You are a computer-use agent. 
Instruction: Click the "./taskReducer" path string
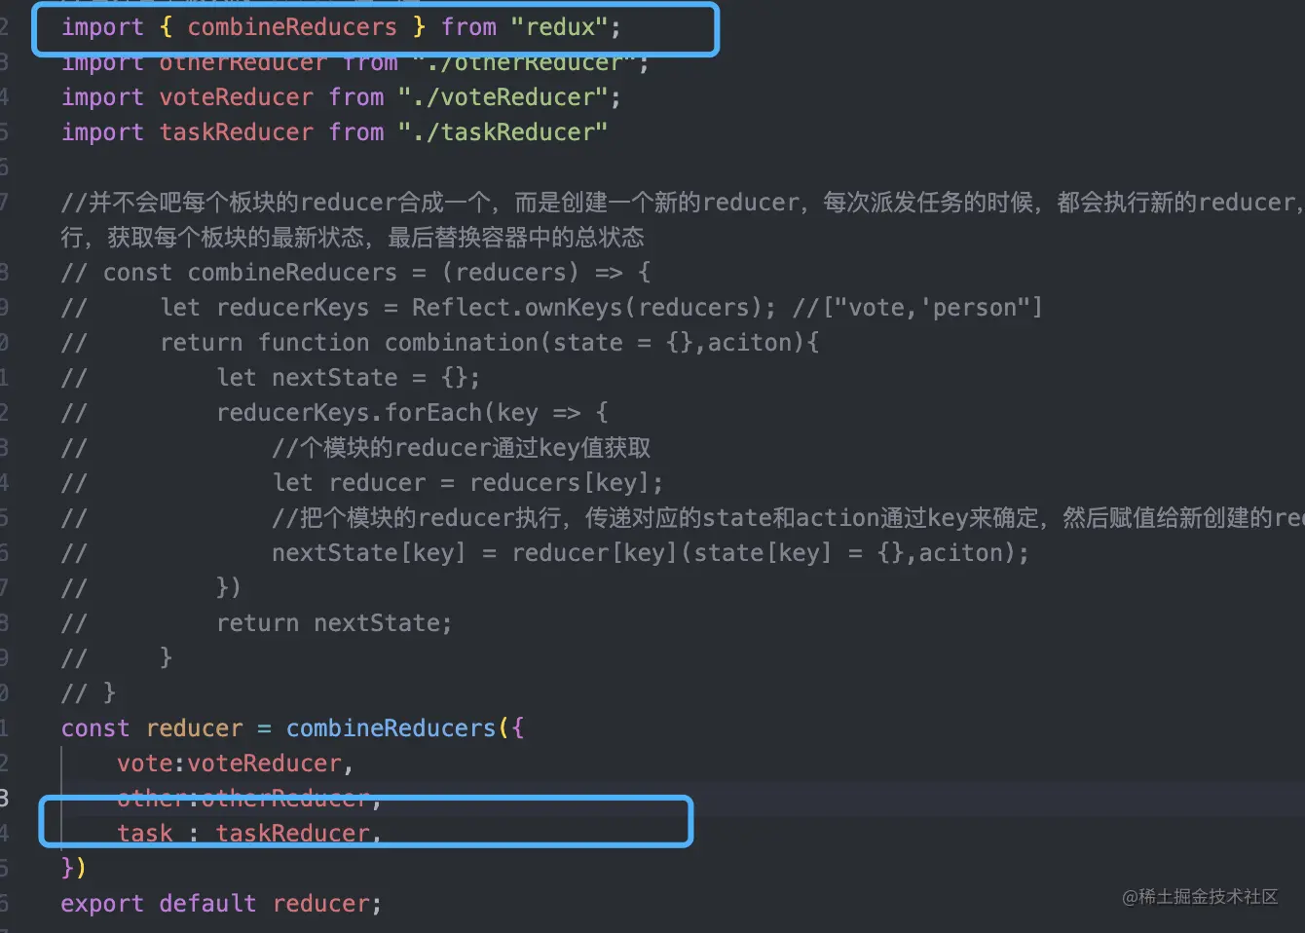coord(503,132)
